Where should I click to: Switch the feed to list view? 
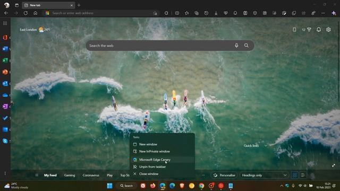303,175
